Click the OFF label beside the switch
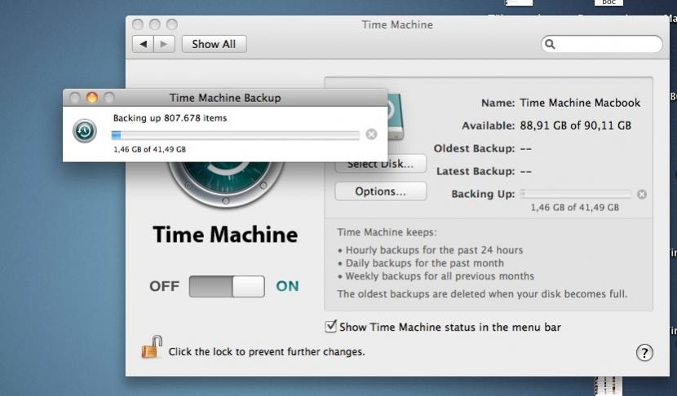677x396 pixels. 164,287
